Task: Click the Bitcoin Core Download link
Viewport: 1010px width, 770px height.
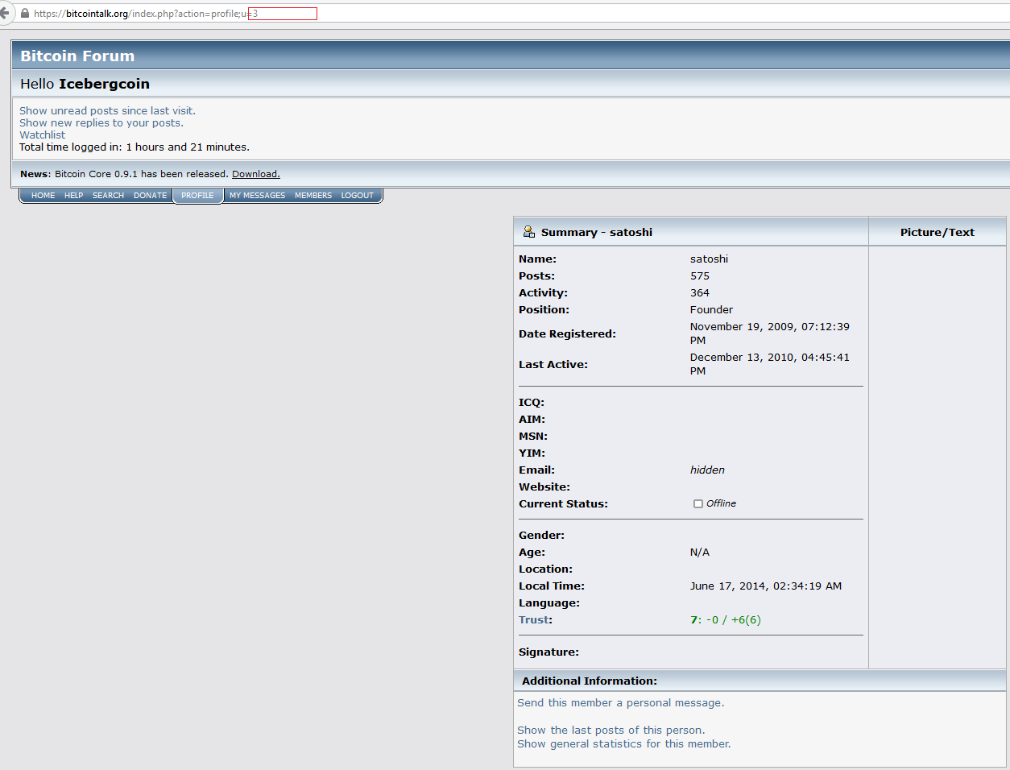Action: (x=256, y=174)
